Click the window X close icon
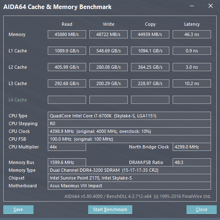Image resolution: width=220 pixels, height=220 pixels. pyautogui.click(x=211, y=6)
